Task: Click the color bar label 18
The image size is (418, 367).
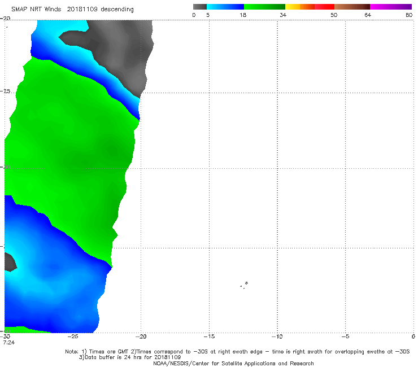Action: 243,15
